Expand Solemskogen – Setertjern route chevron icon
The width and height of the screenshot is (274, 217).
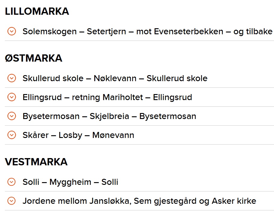12,31
